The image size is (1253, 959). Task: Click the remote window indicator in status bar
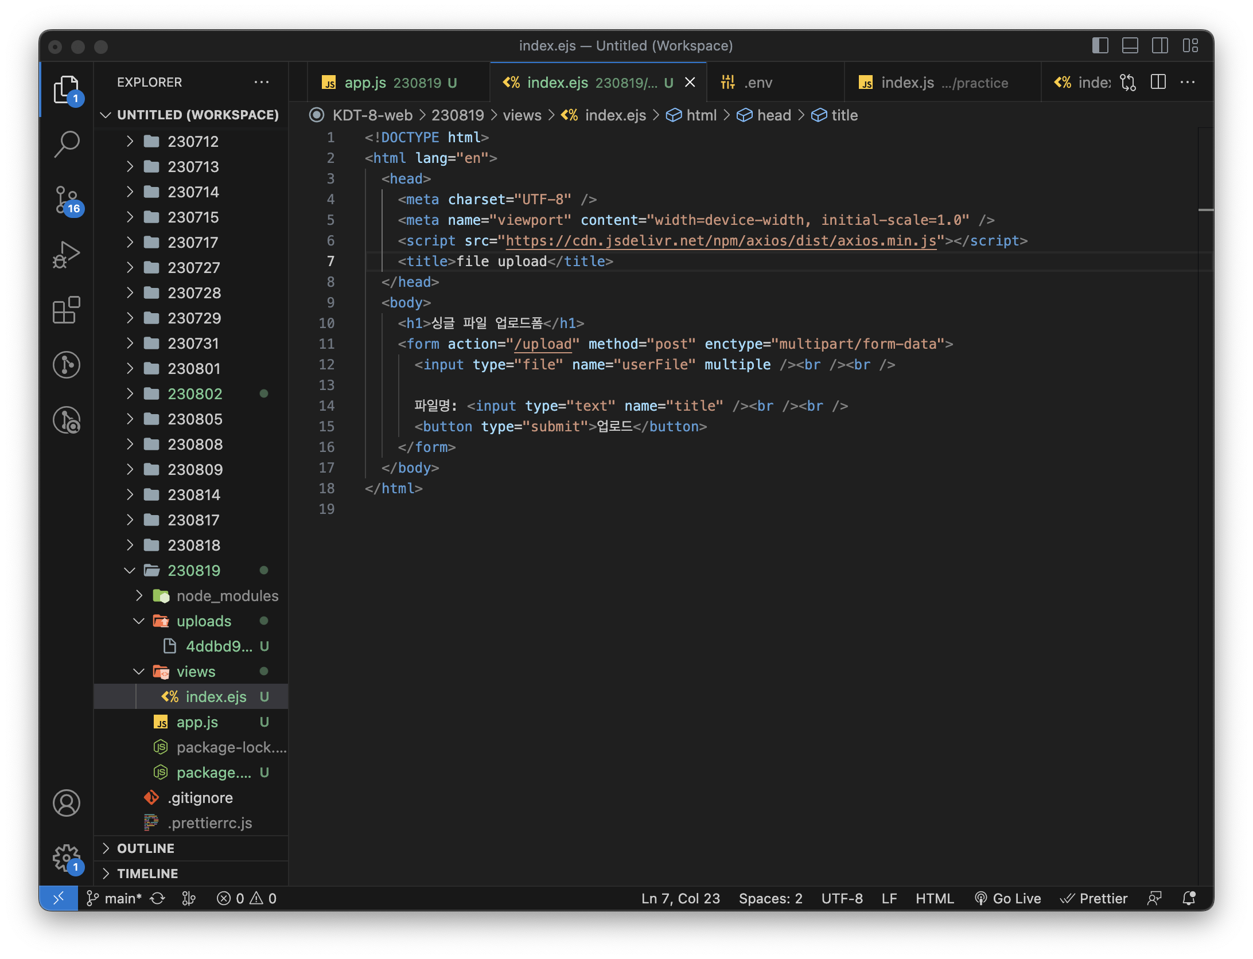point(59,898)
